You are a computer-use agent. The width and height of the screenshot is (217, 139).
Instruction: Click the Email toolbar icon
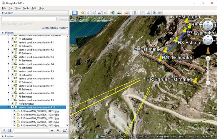coord(143,13)
